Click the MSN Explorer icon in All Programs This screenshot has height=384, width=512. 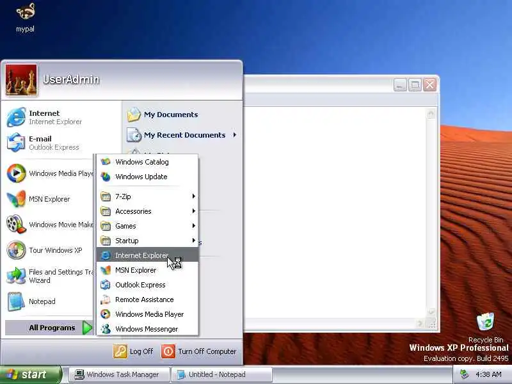pyautogui.click(x=106, y=270)
